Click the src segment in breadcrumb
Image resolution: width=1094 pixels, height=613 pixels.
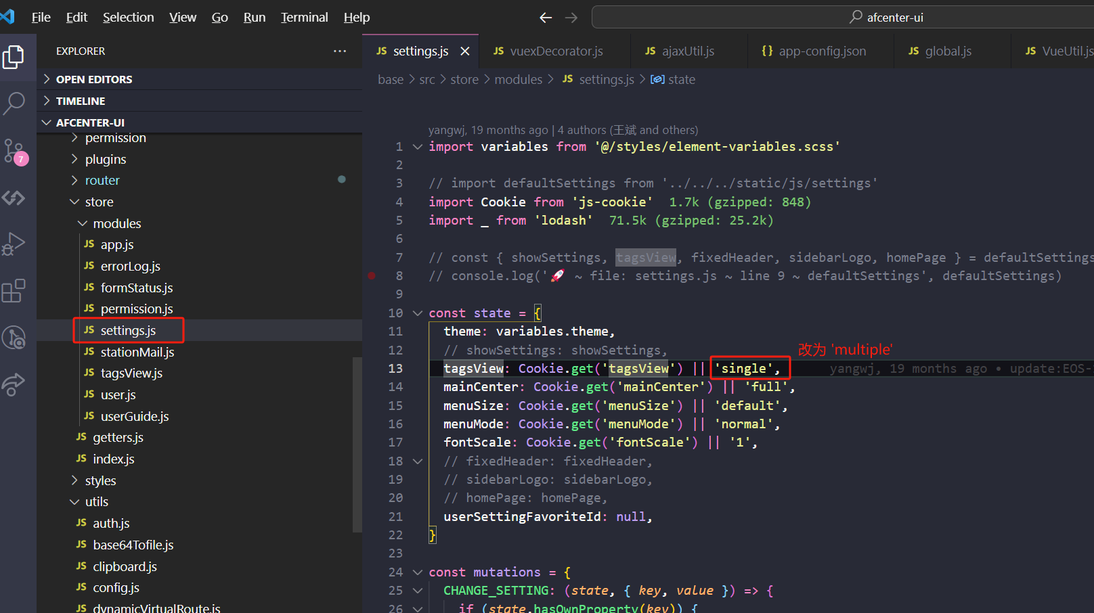click(x=427, y=80)
